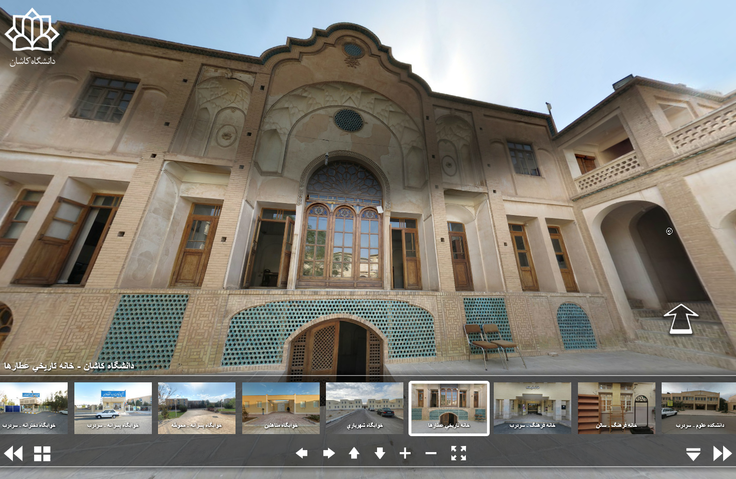736x479 pixels.
Task: Click the University of Kashan logo
Action: coord(32,36)
